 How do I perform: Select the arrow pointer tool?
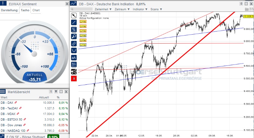74,16
